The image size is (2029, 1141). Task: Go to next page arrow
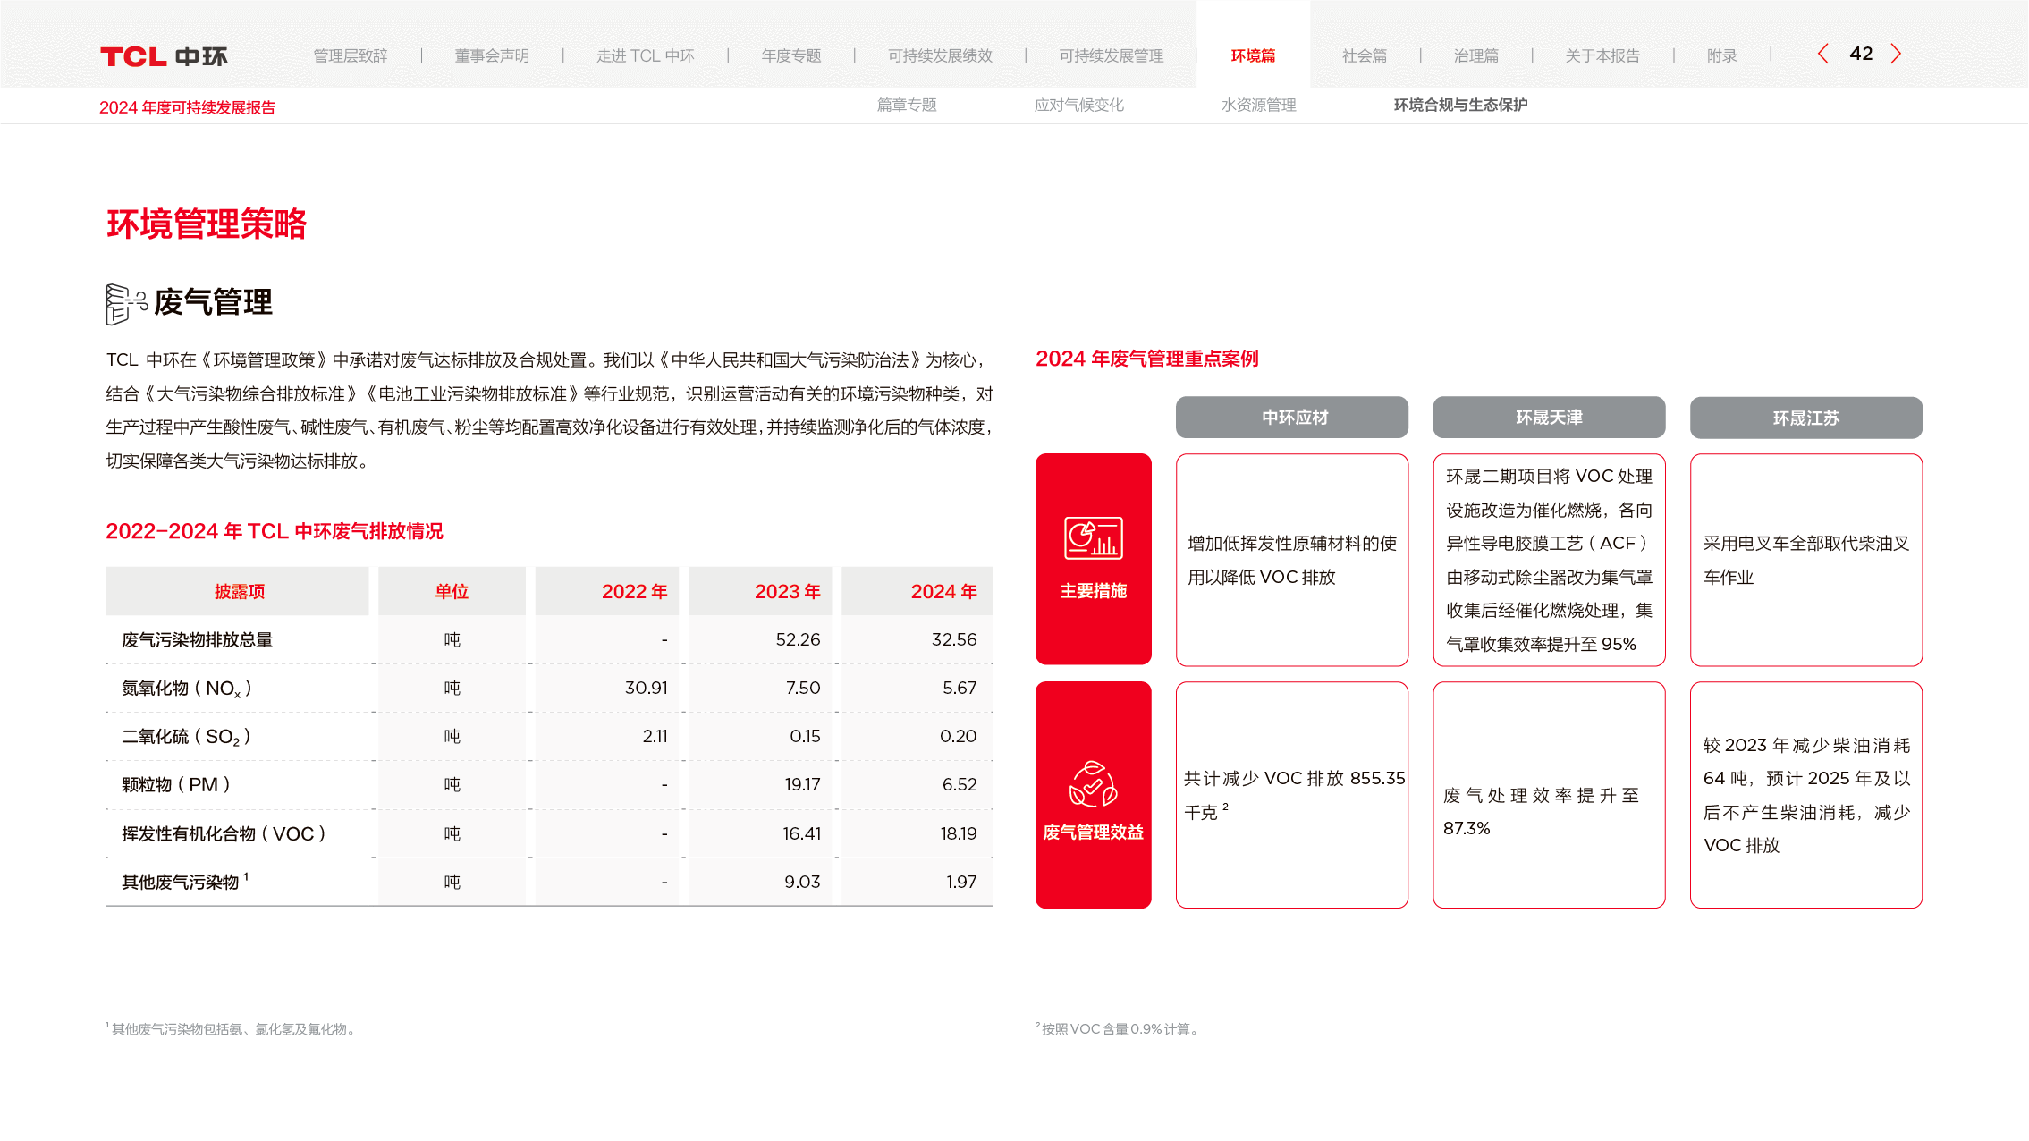tap(1896, 55)
